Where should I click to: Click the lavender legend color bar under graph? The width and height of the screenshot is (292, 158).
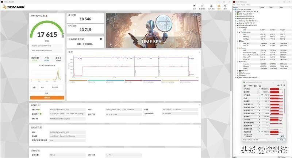click(189, 80)
